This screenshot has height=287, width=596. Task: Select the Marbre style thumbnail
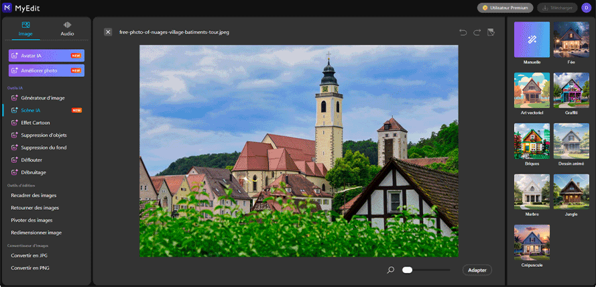pos(532,192)
